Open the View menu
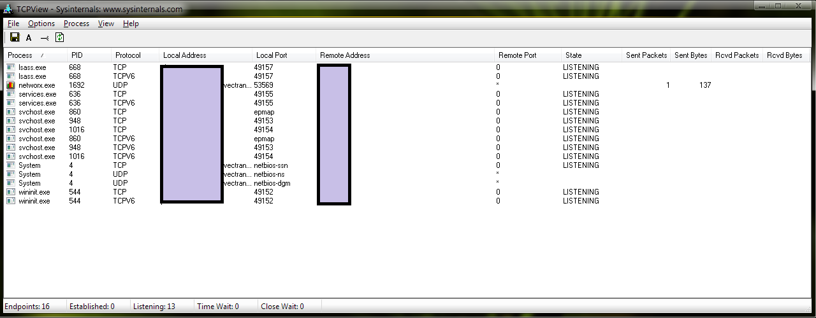This screenshot has width=816, height=318. click(x=106, y=24)
